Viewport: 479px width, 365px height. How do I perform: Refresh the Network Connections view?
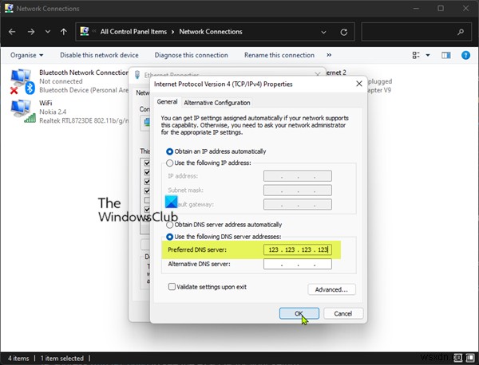[x=343, y=32]
